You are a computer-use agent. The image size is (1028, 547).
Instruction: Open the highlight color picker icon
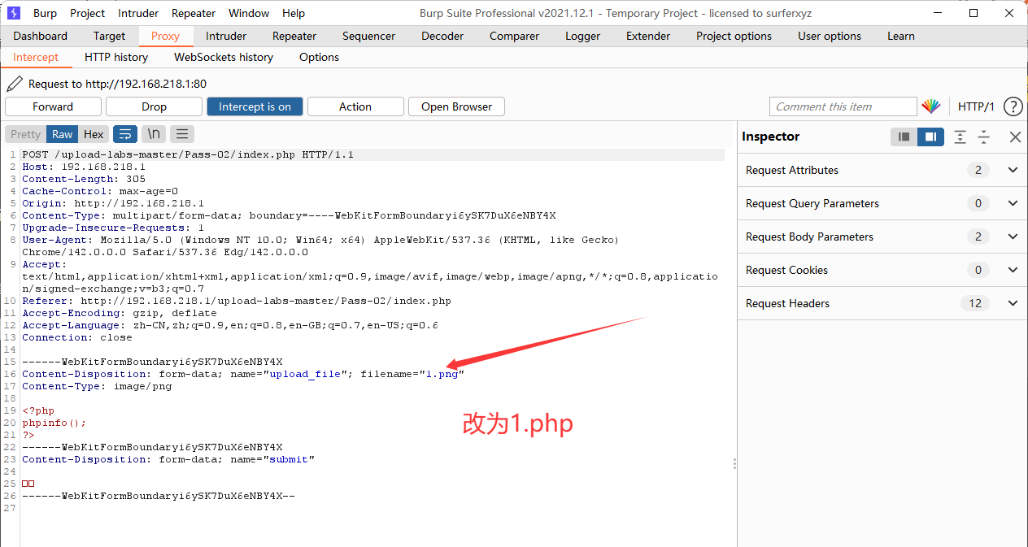coord(930,106)
